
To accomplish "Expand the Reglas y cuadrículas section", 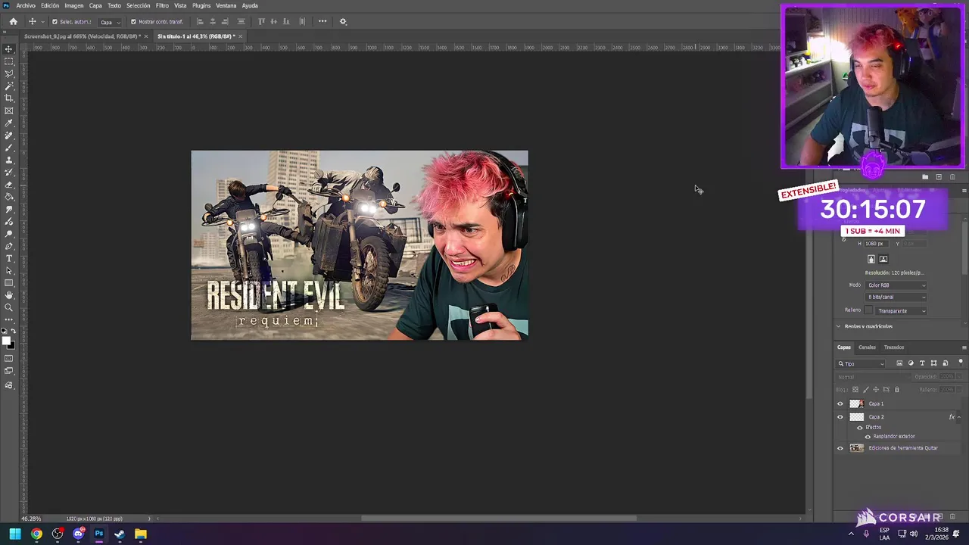I will 838,326.
